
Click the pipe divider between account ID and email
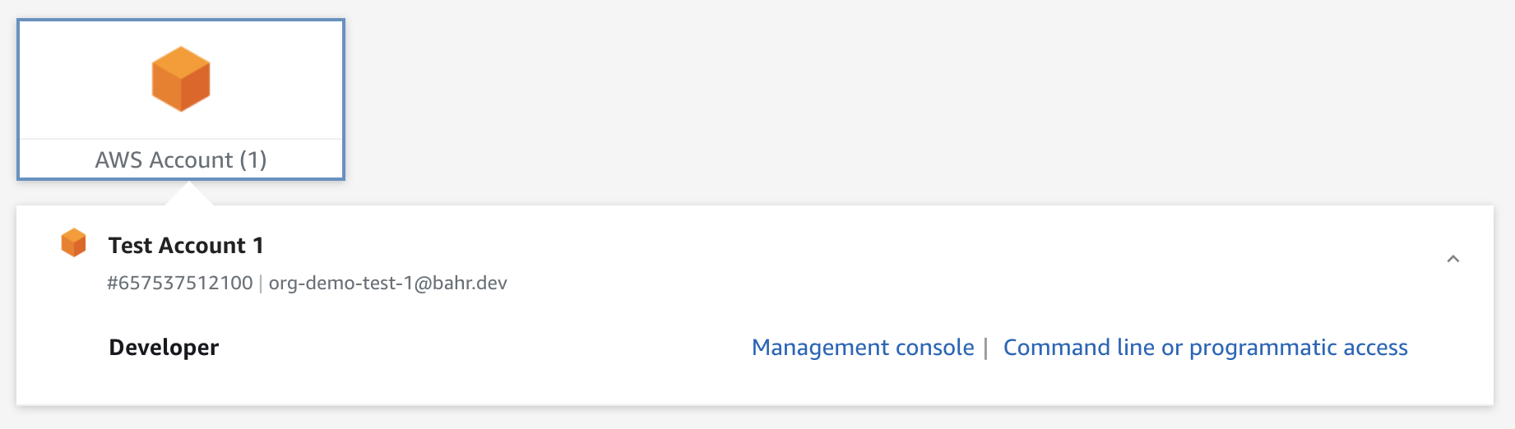pyautogui.click(x=261, y=284)
